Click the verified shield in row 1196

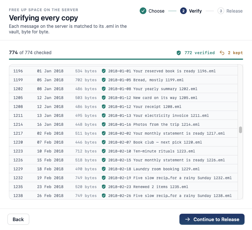104,71
